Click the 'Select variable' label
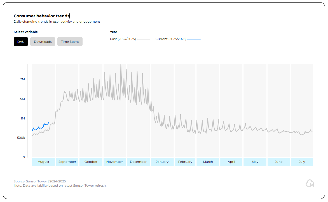328x202 pixels. point(26,32)
